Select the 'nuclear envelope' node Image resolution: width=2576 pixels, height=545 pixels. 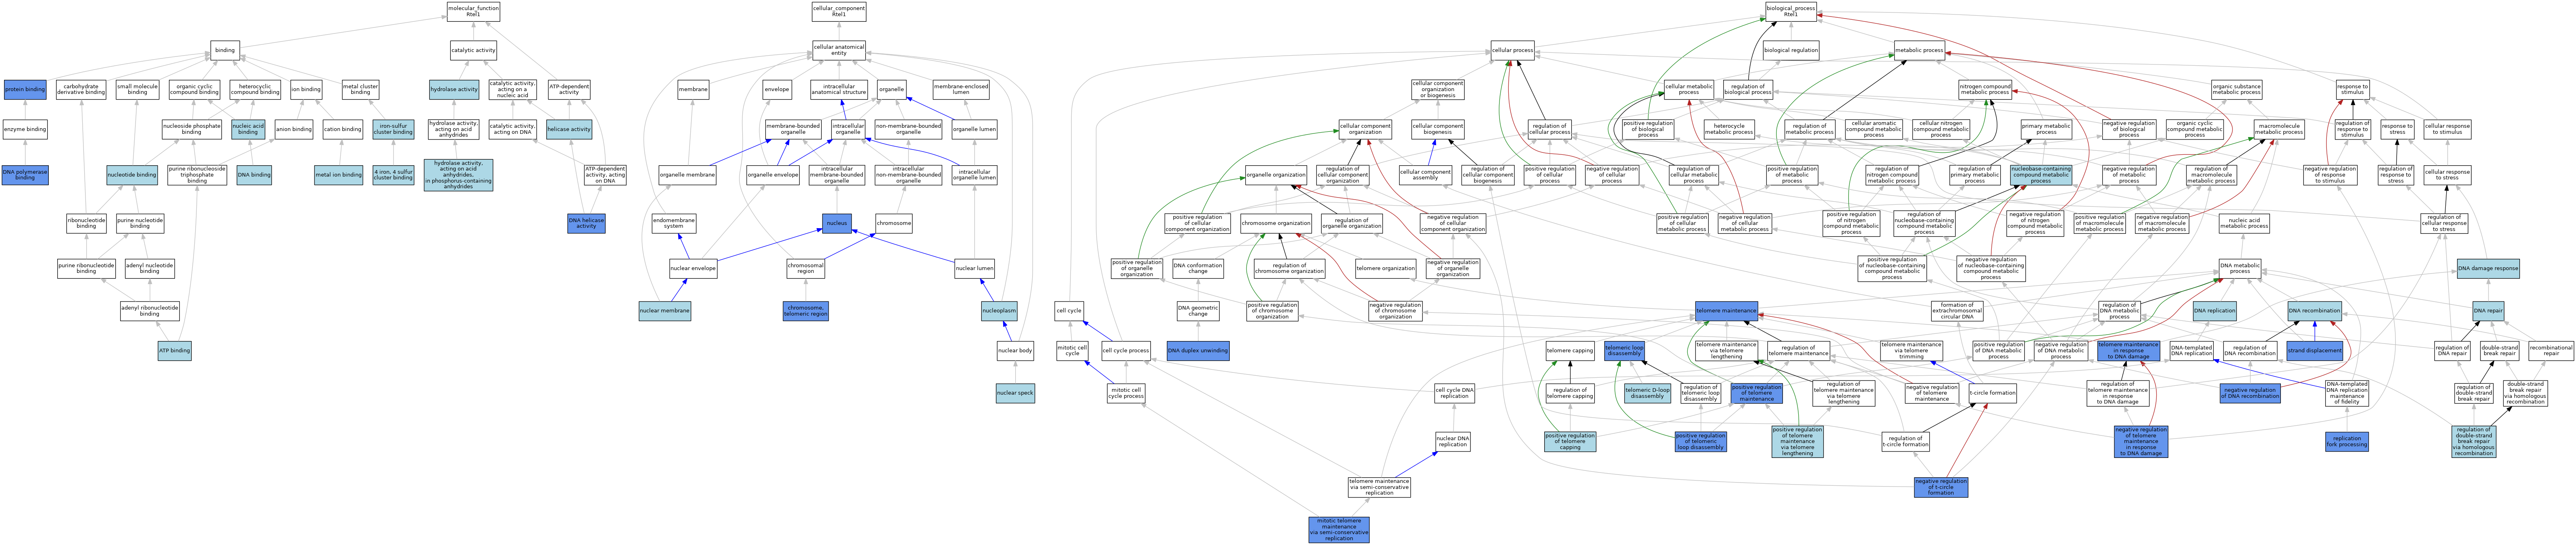coord(693,268)
